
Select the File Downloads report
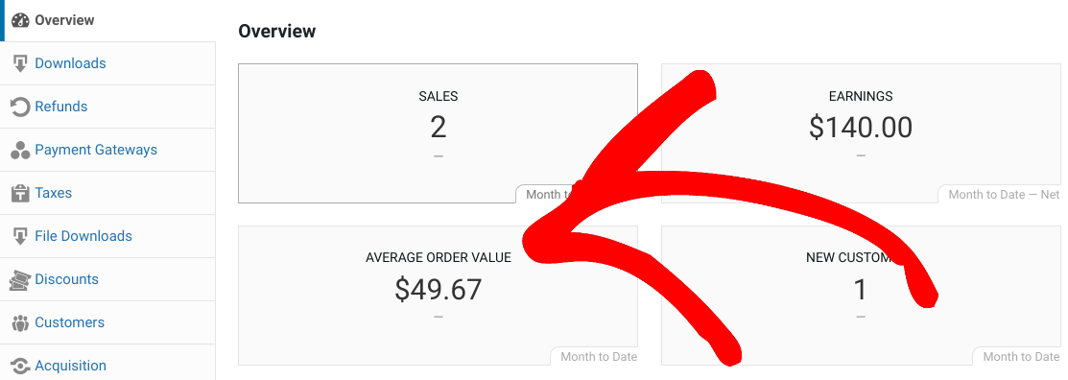point(107,236)
